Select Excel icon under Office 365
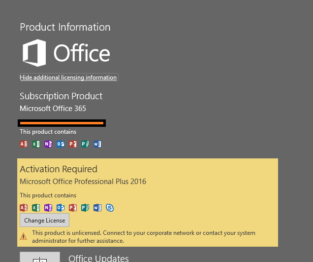 pyautogui.click(x=36, y=144)
